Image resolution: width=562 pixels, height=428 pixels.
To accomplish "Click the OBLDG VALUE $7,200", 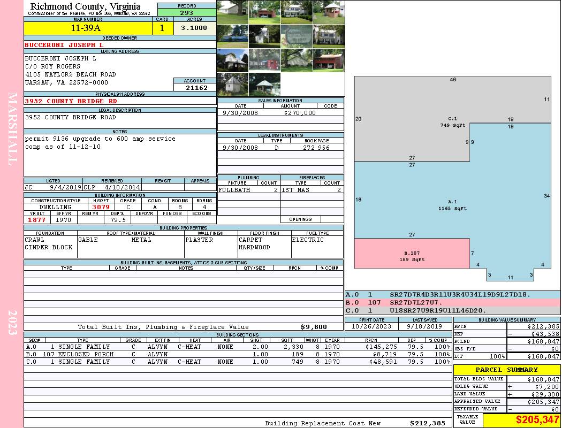I will pos(547,386).
